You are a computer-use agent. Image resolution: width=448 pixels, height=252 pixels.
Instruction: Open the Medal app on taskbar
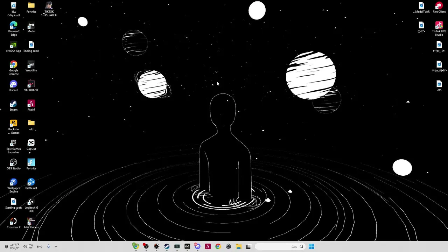click(187, 246)
